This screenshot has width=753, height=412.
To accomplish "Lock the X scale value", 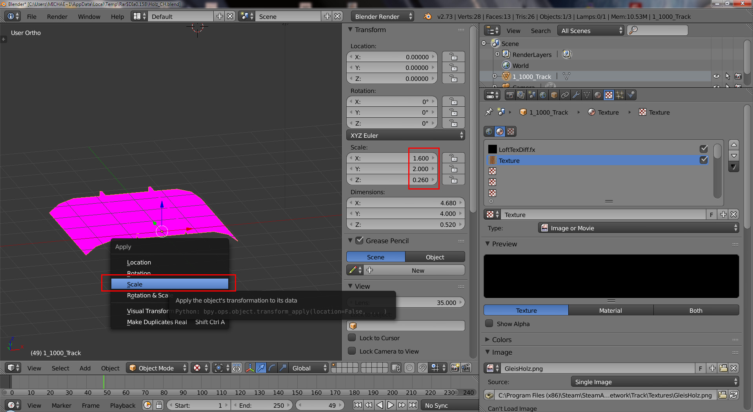I will tap(453, 158).
